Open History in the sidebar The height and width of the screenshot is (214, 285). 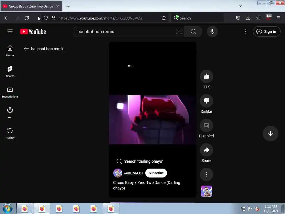click(x=10, y=133)
